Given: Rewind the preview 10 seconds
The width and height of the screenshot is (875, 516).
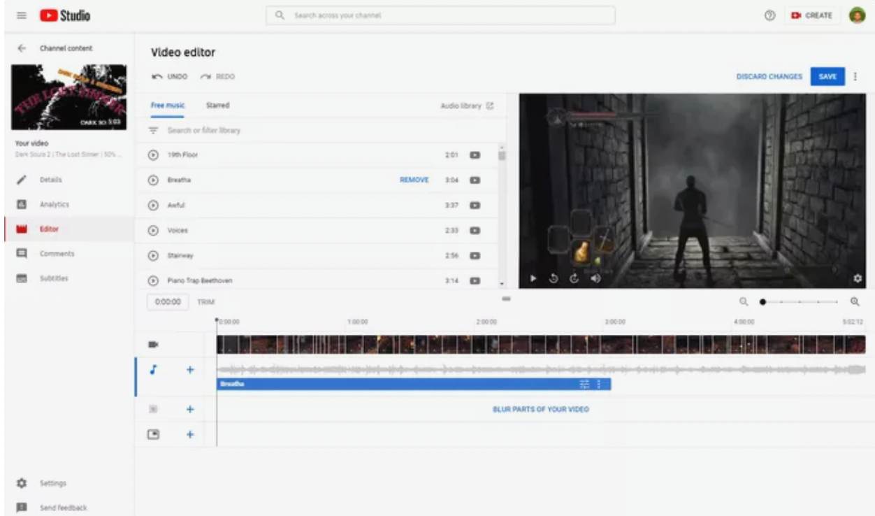Looking at the screenshot, I should point(554,278).
